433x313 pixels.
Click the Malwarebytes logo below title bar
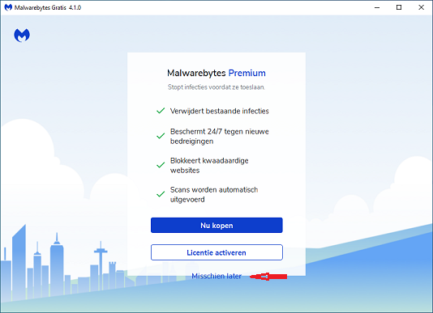point(22,36)
